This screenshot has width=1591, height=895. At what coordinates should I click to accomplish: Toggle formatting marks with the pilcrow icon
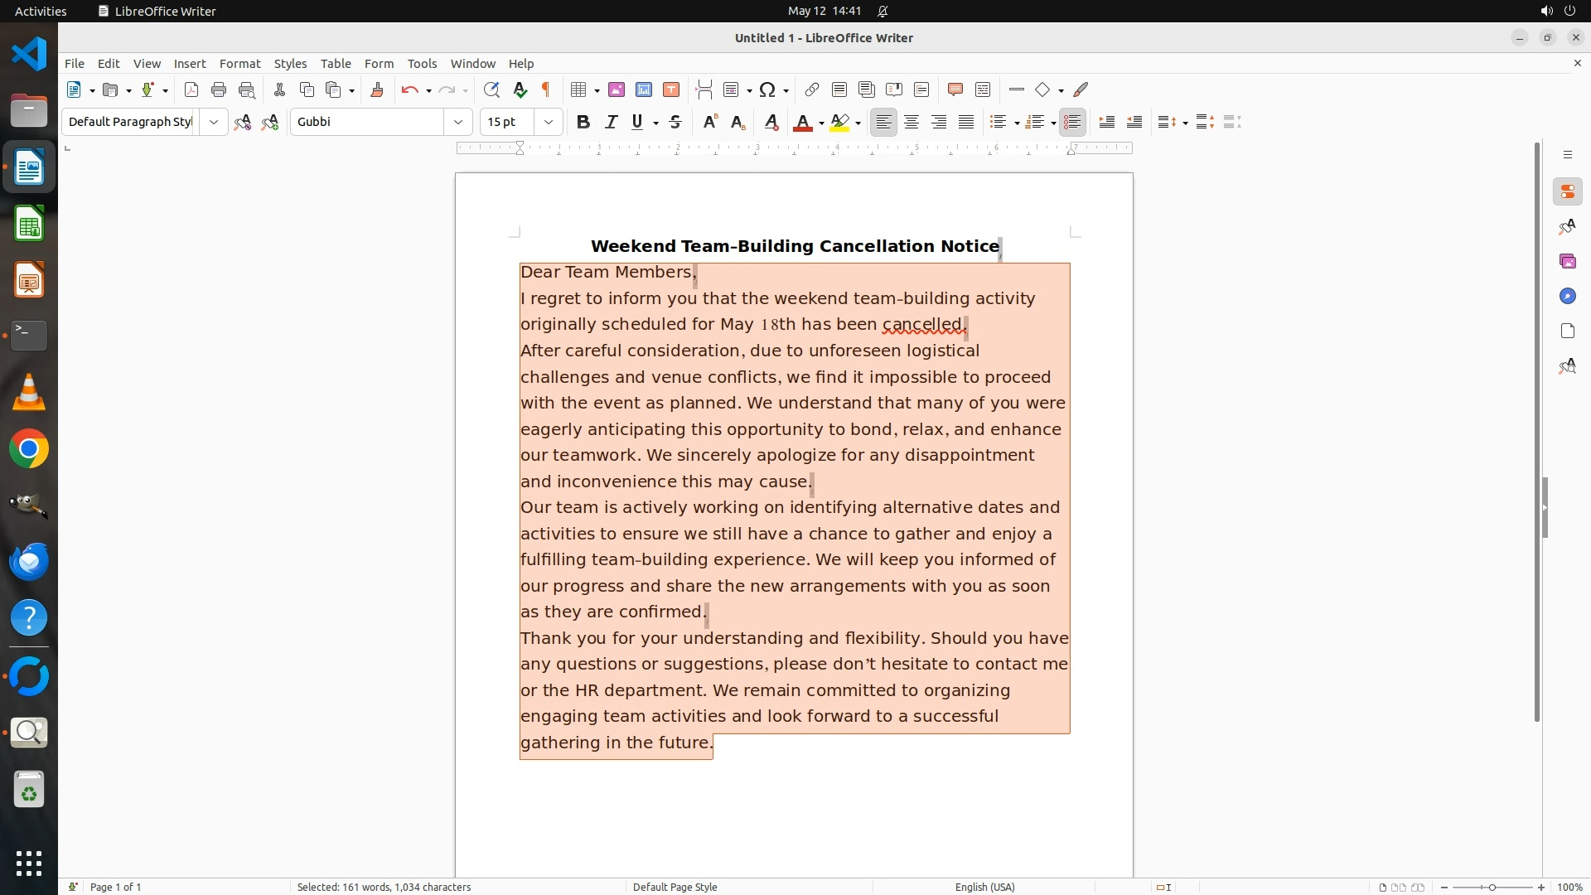coord(546,89)
